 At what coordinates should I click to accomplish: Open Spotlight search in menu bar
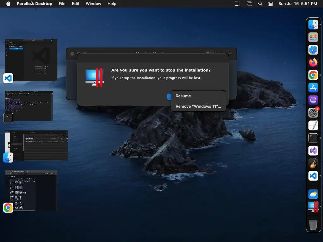(260, 4)
